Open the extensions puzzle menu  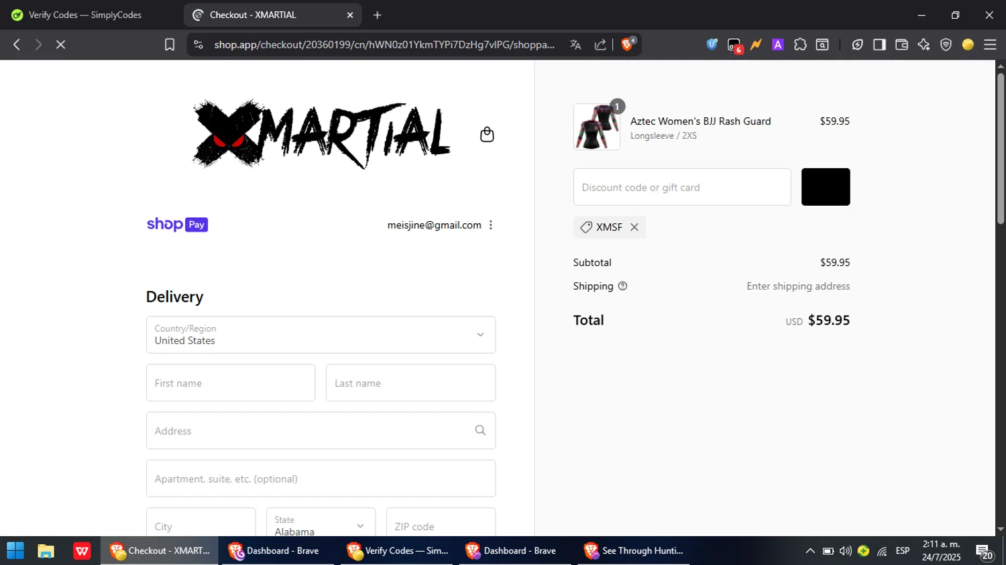pyautogui.click(x=800, y=44)
